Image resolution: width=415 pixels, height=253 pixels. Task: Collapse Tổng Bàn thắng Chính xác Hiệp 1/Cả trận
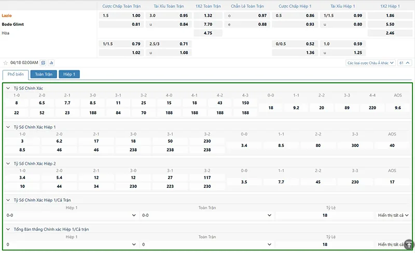8,229
